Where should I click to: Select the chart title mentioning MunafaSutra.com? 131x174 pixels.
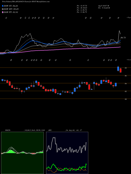26,2
